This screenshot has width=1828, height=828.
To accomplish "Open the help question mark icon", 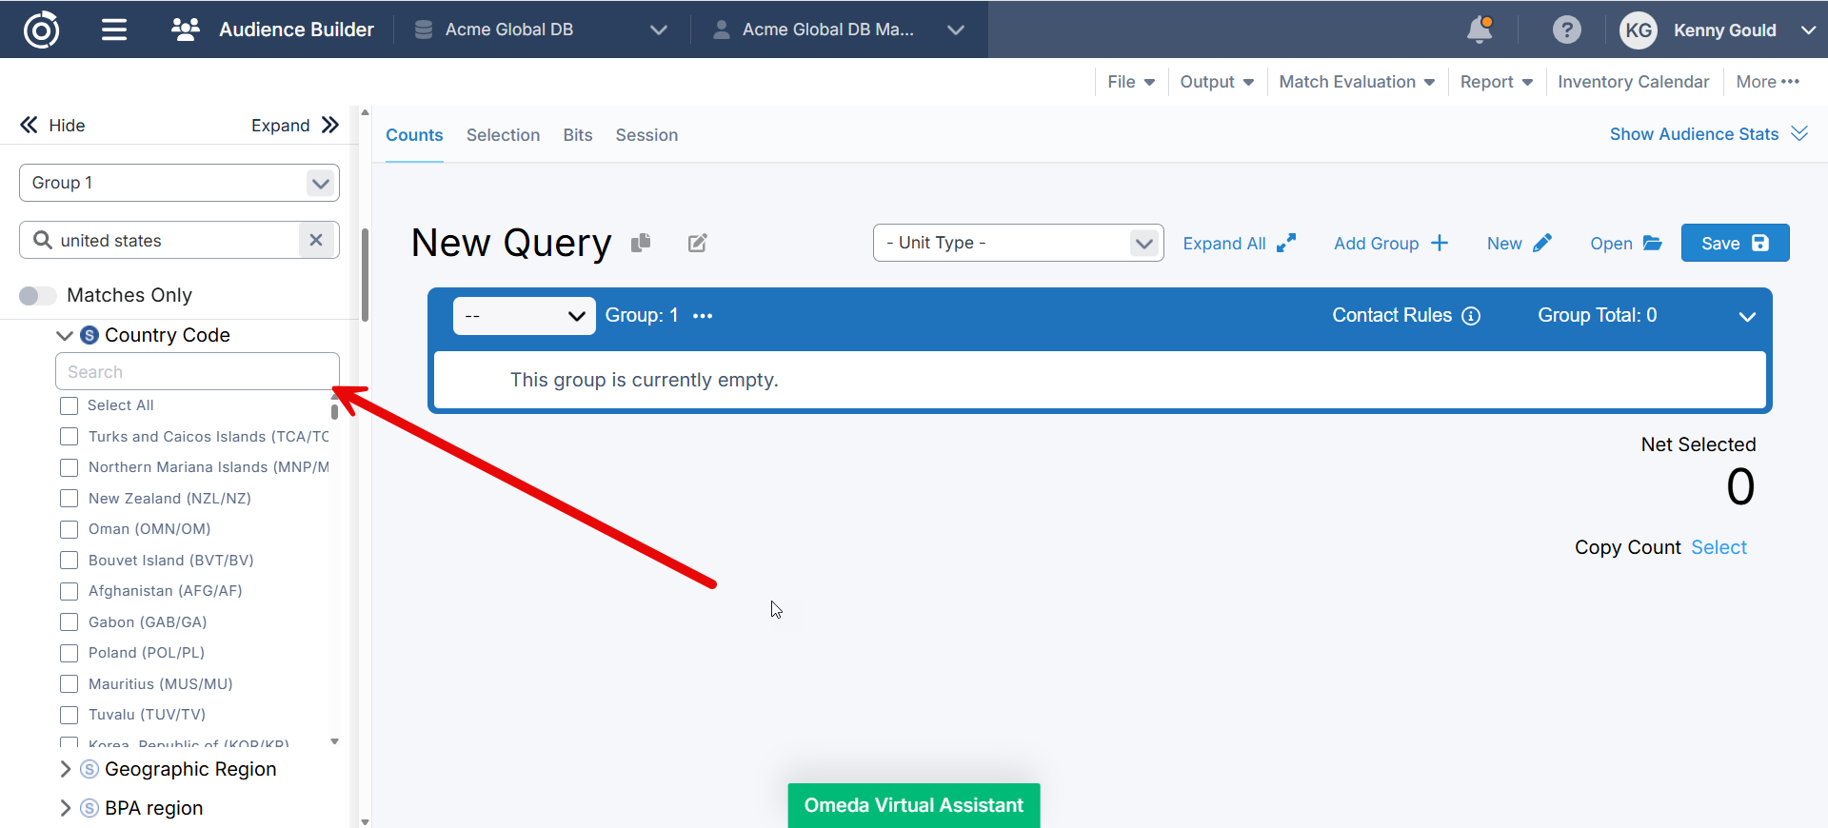I will click(x=1566, y=30).
